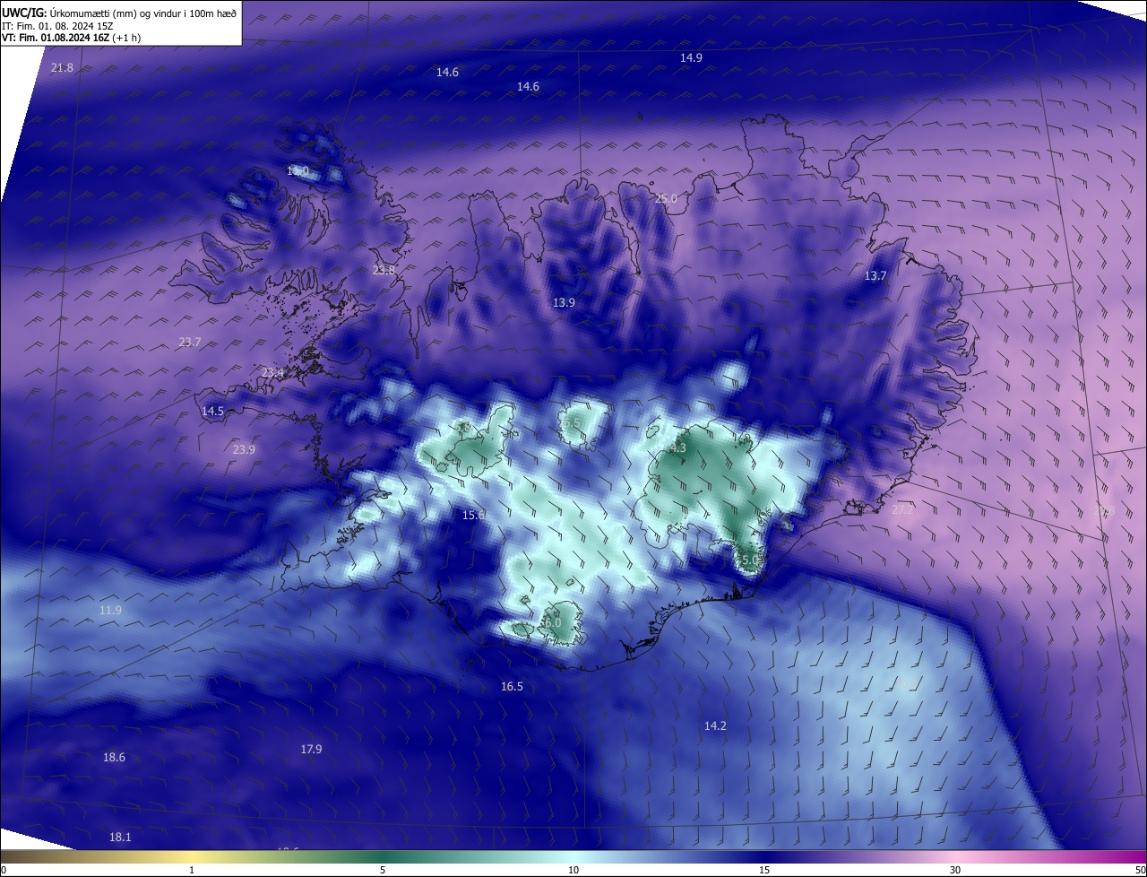The height and width of the screenshot is (877, 1147).
Task: Click the colour scale tick label 1
Action: coord(192,870)
